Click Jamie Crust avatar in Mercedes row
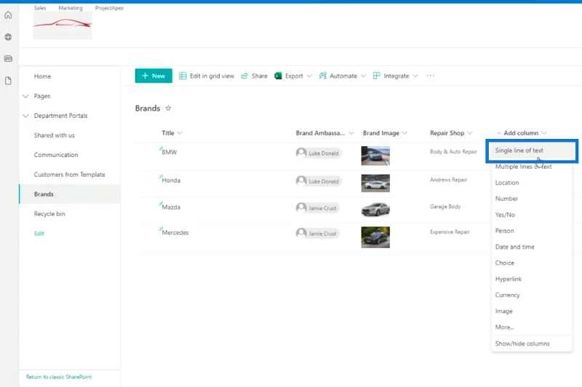 (301, 234)
